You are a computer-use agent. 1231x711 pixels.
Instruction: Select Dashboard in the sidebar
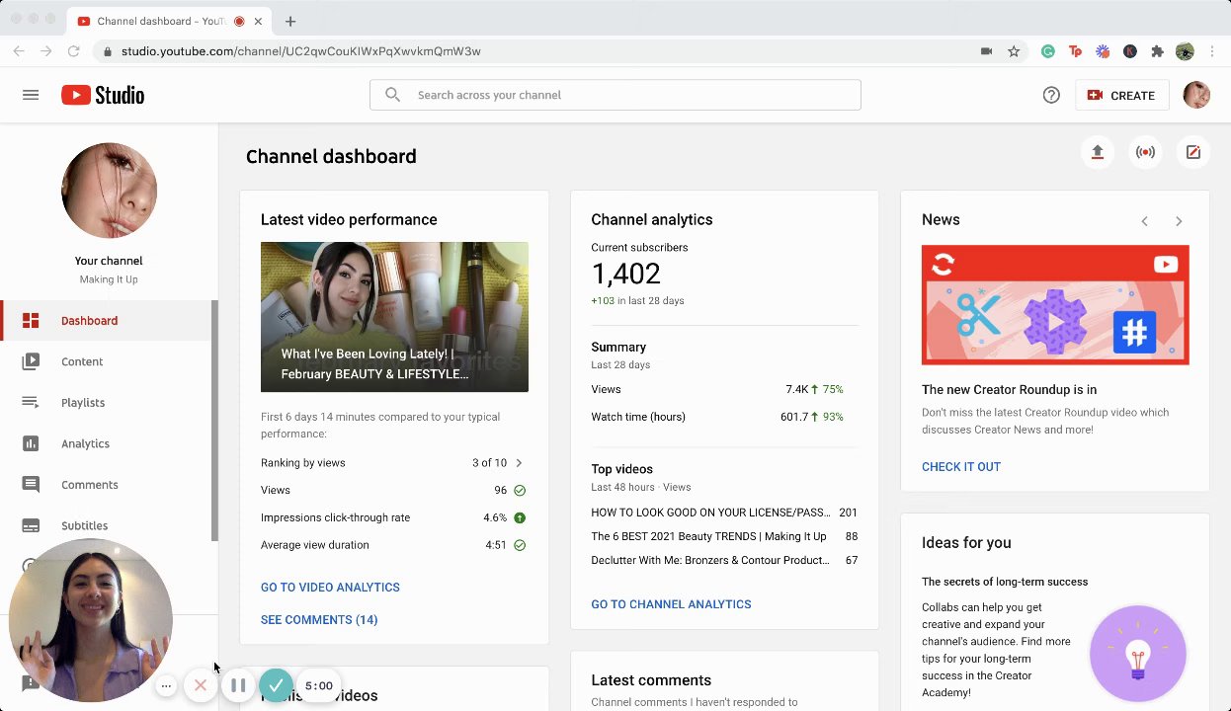click(x=107, y=321)
